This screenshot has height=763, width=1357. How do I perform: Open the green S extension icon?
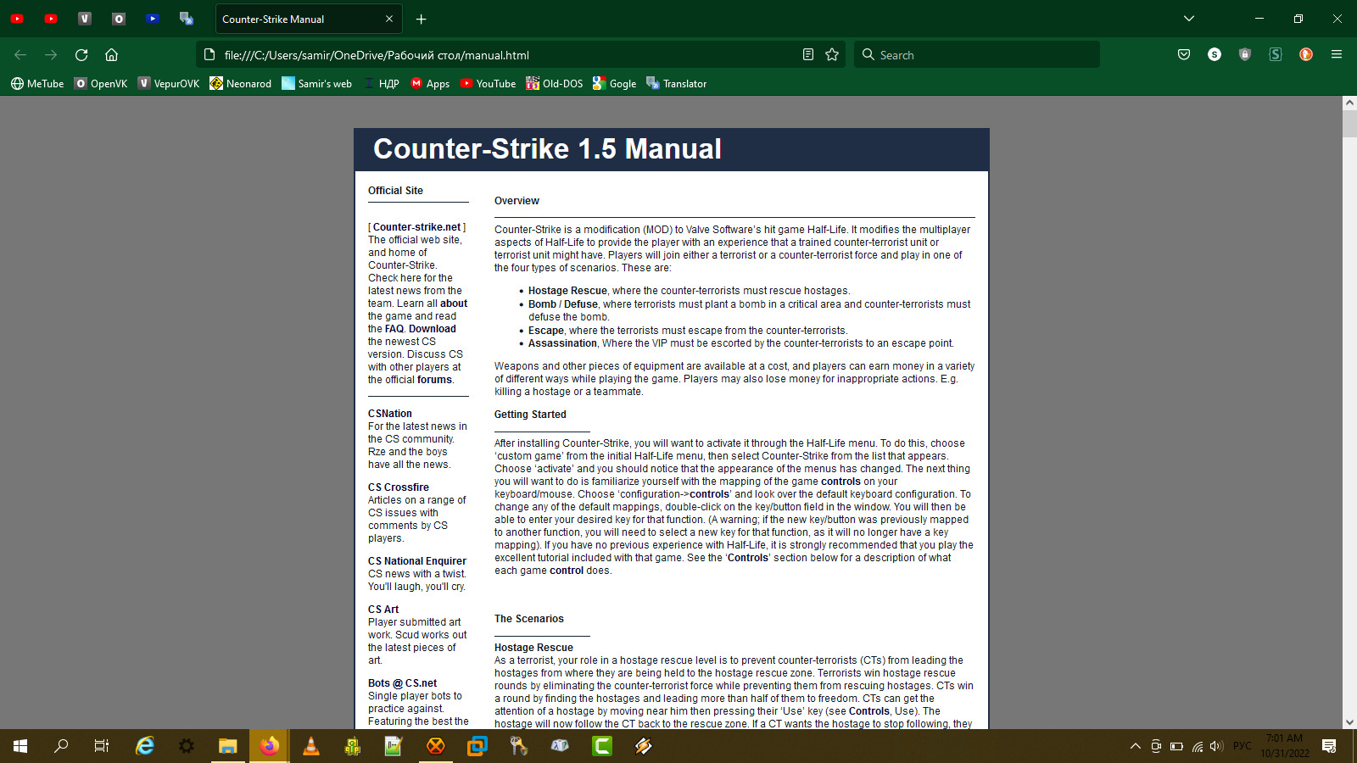click(1276, 55)
